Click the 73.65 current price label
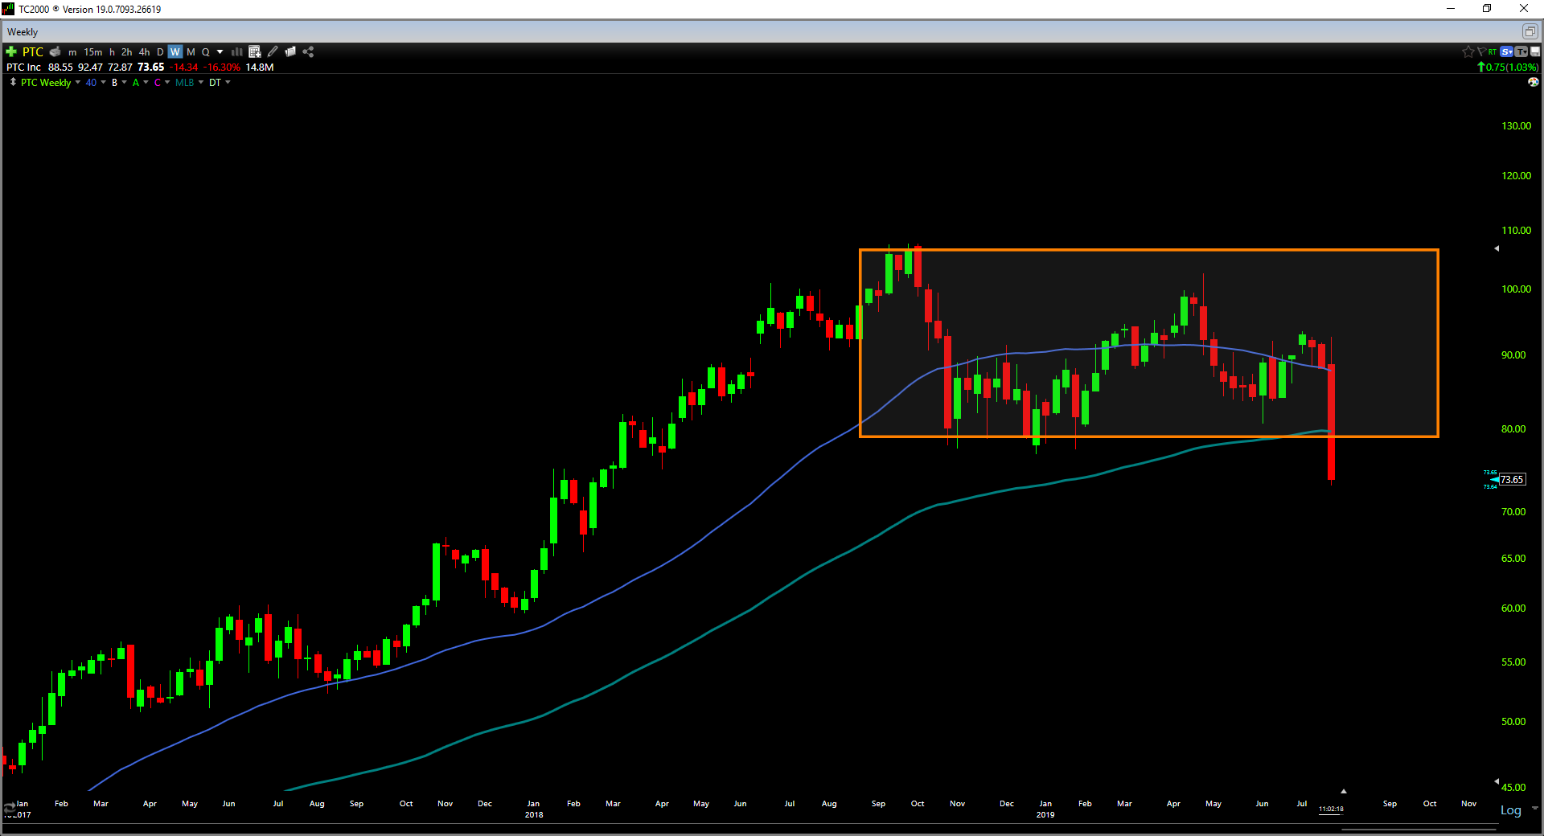The image size is (1544, 836). pos(1512,480)
